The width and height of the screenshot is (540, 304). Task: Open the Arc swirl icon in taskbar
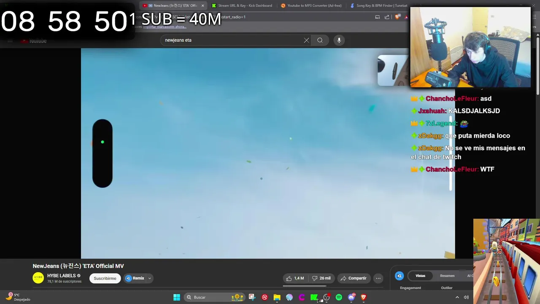pos(289,297)
